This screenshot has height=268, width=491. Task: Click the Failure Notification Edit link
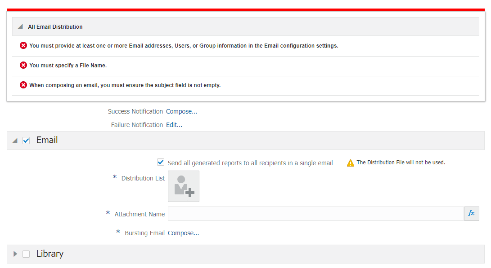pos(174,125)
